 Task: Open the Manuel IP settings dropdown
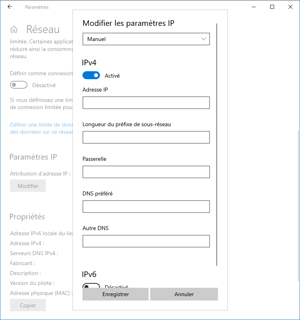(x=146, y=39)
